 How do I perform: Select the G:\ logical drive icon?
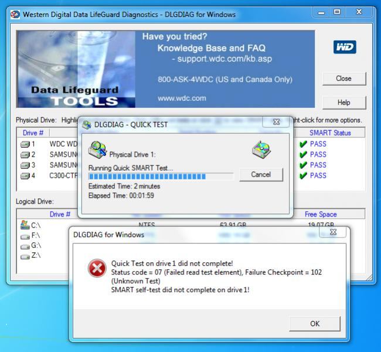click(25, 246)
